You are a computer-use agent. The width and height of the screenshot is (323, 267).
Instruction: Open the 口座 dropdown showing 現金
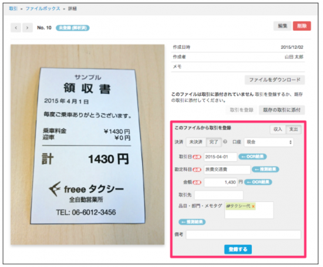click(x=269, y=142)
